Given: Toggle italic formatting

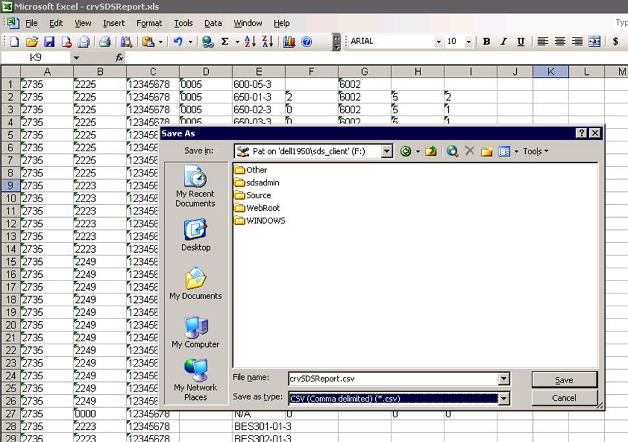Looking at the screenshot, I should click(x=503, y=41).
